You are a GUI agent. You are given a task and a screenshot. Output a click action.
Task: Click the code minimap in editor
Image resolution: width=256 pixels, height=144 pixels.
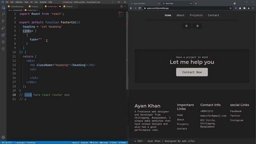(122, 14)
